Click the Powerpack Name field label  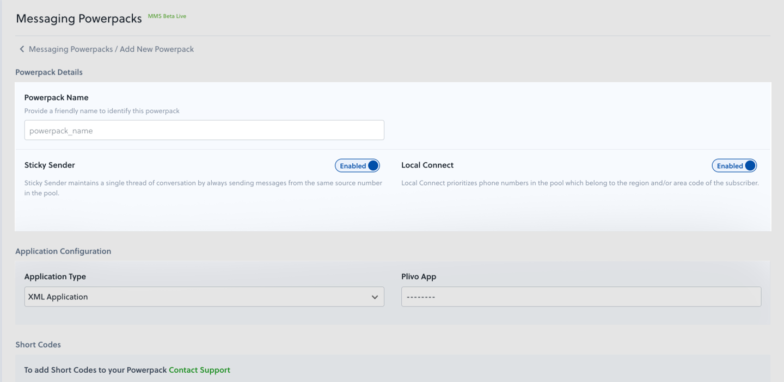(56, 97)
